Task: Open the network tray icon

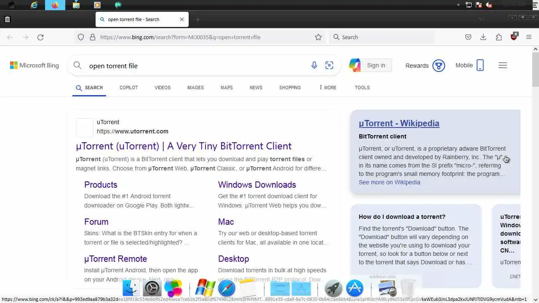Action: [469, 5]
